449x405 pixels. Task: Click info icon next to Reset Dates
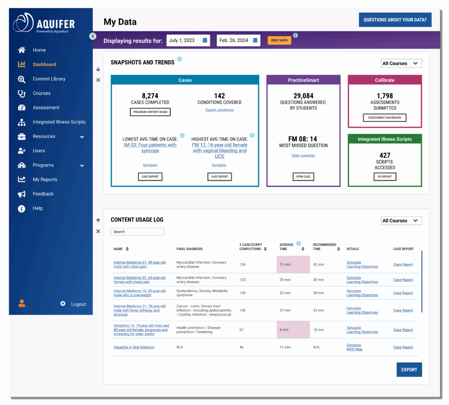point(296,35)
